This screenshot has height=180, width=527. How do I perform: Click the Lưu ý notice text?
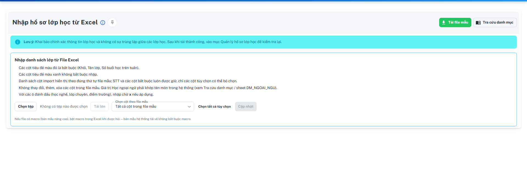153,42
